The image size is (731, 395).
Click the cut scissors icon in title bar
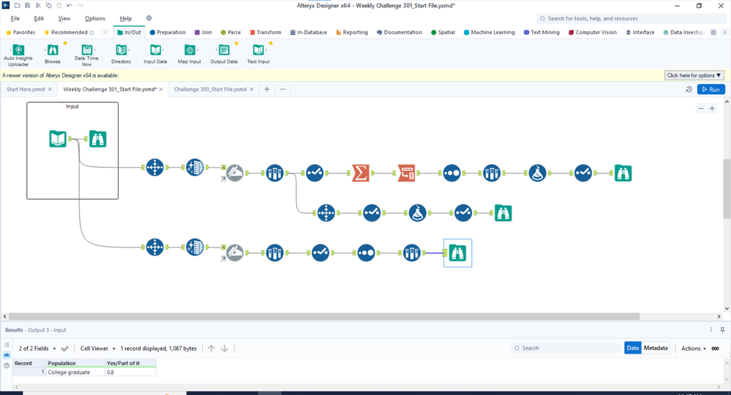click(x=38, y=6)
